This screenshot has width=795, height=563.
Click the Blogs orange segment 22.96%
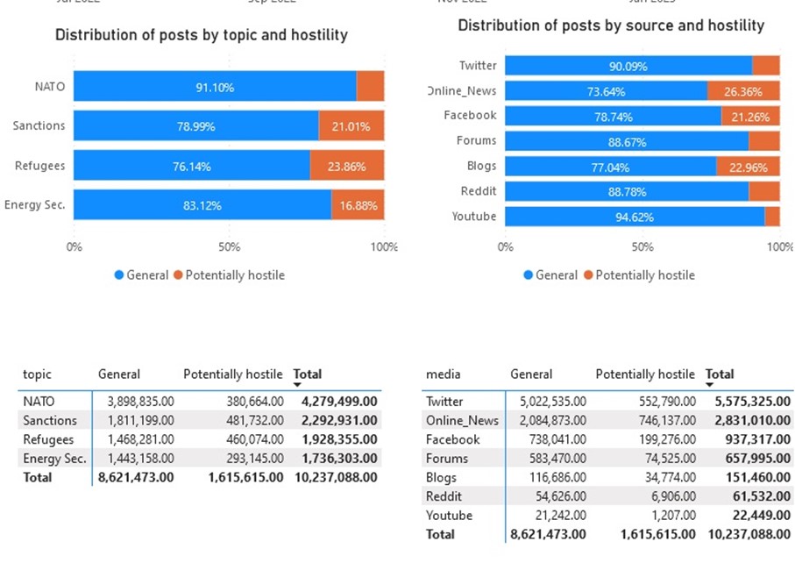click(749, 167)
